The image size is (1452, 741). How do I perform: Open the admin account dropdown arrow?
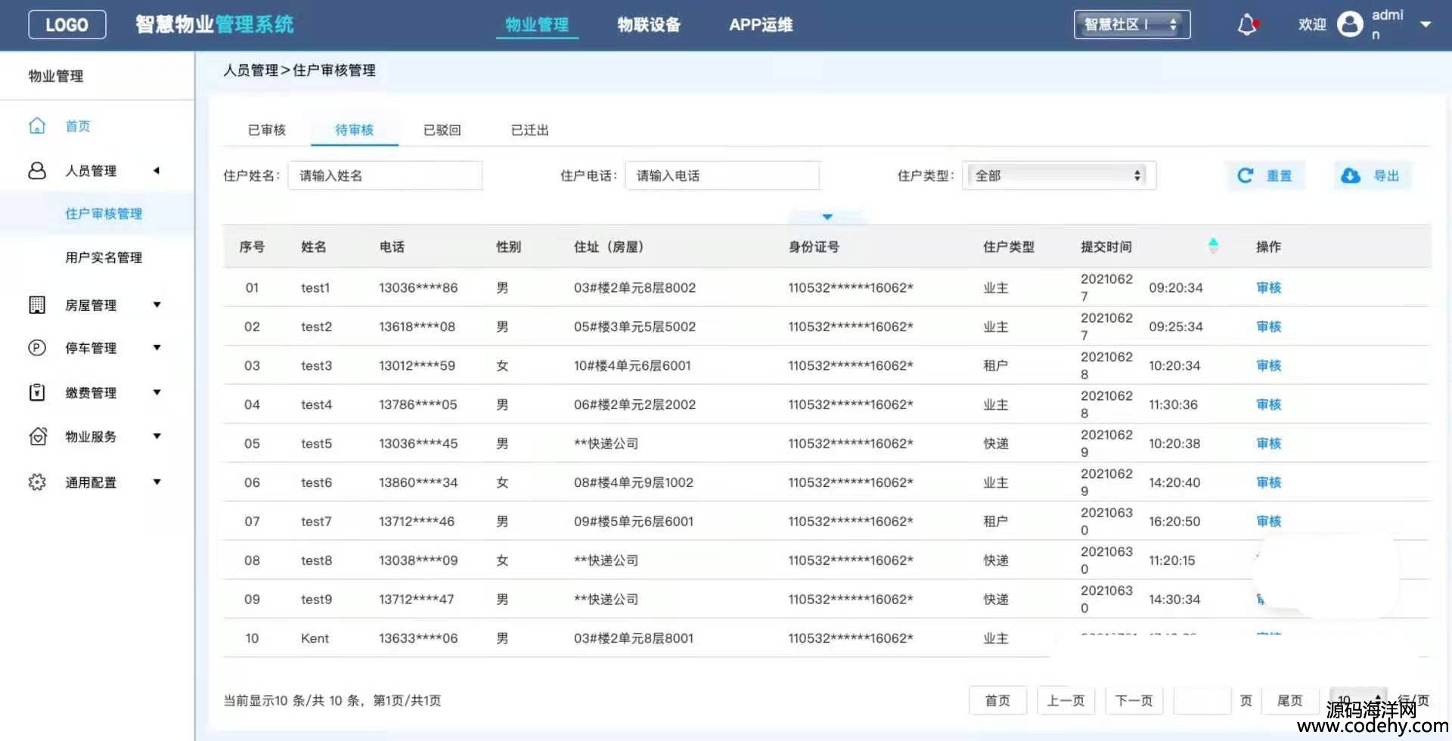[x=1426, y=24]
